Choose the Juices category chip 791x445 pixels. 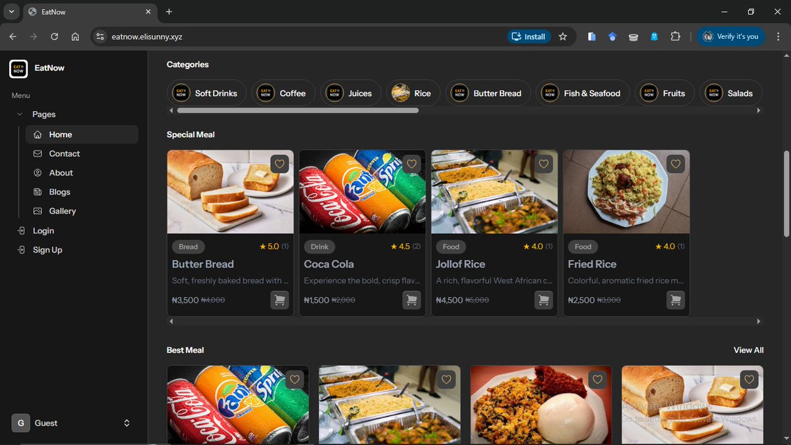coord(351,93)
